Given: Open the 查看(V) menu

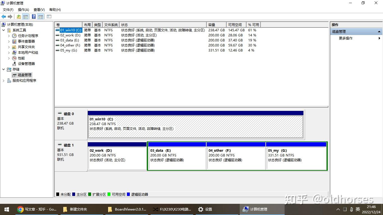Looking at the screenshot, I should tap(39, 10).
